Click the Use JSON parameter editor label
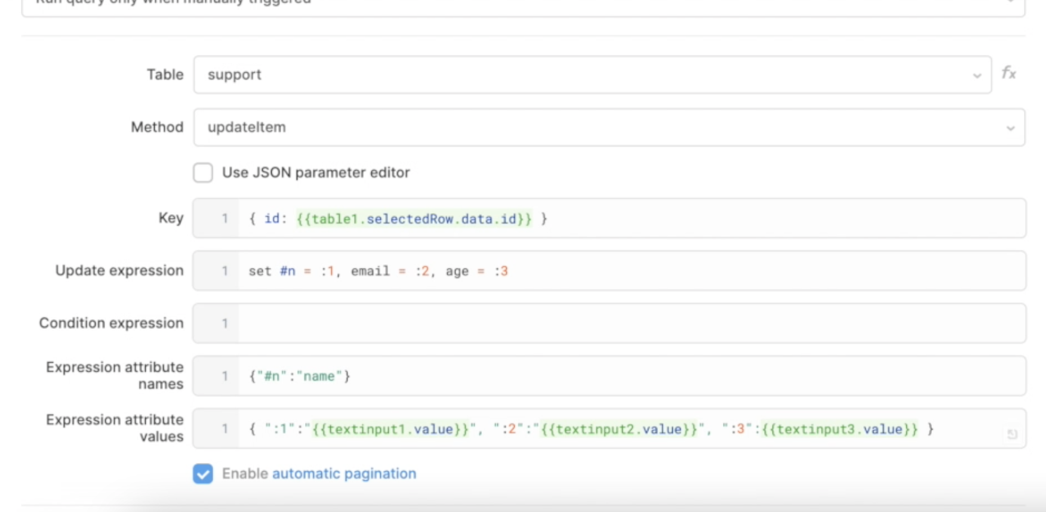 pyautogui.click(x=316, y=172)
